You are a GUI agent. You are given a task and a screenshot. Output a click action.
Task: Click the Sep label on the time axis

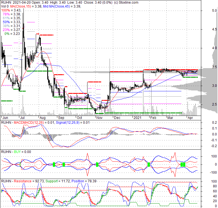[x=61, y=118]
